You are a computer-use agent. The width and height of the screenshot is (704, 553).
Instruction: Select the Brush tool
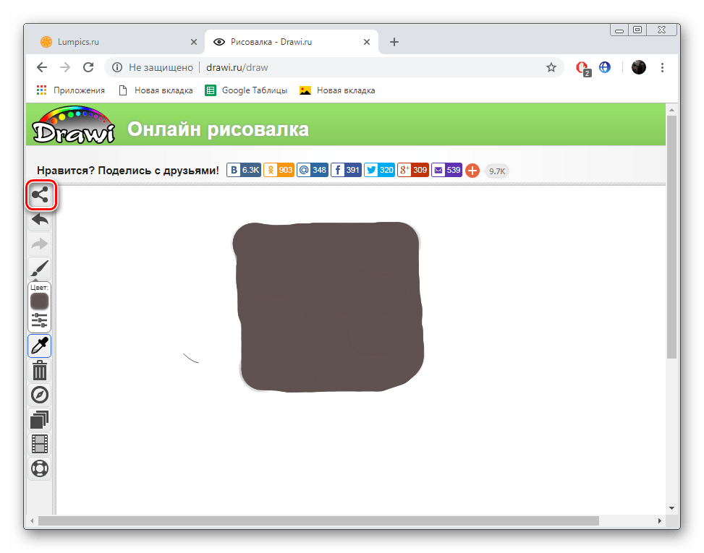tap(40, 268)
